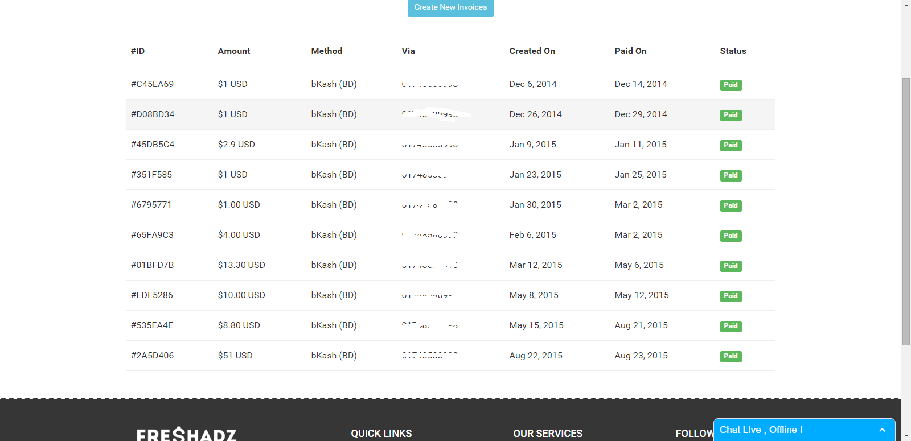Select the Paid badge for invoice #C45EA69
The width and height of the screenshot is (911, 441).
coord(731,85)
